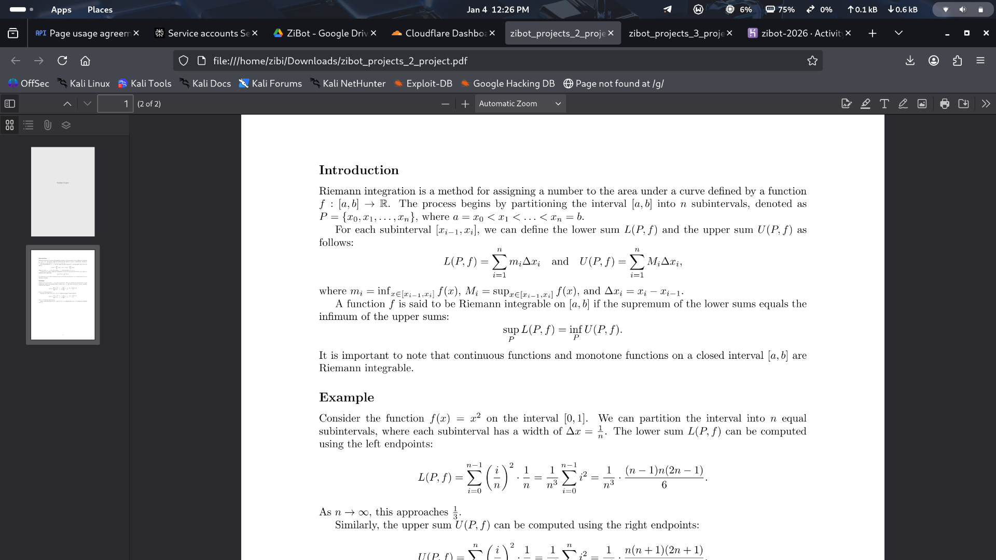Open Google Hacking DB bookmark
The image size is (996, 560).
[508, 83]
